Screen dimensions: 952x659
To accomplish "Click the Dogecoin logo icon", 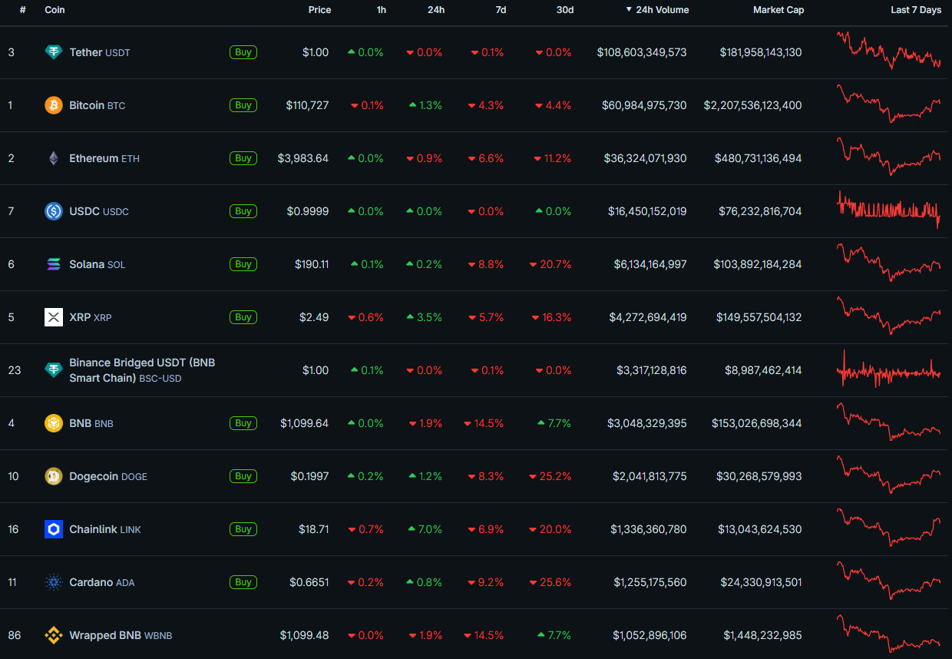I will [54, 476].
